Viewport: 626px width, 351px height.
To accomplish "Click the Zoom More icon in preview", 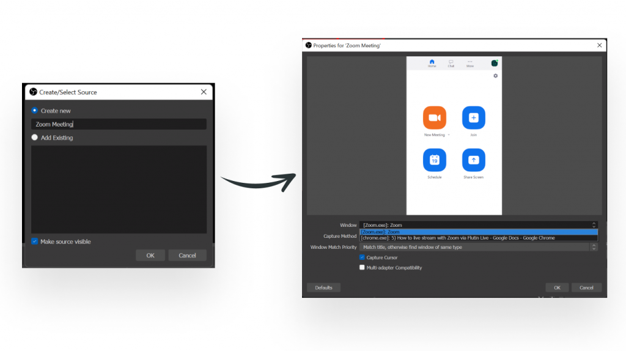I will pos(470,63).
